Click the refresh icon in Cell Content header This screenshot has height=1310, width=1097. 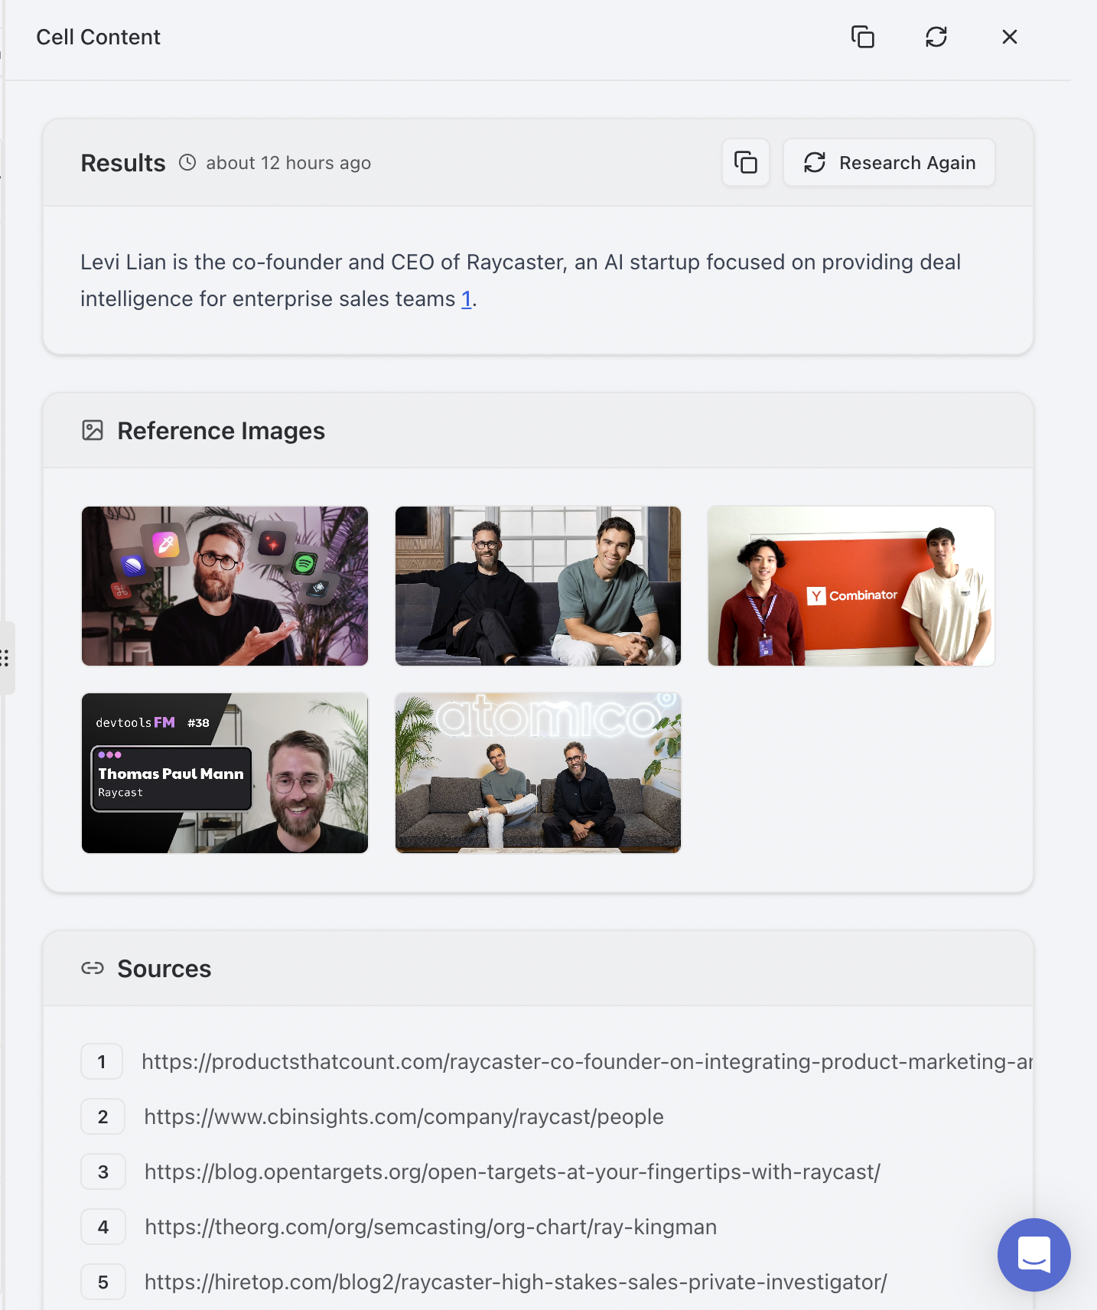click(936, 37)
